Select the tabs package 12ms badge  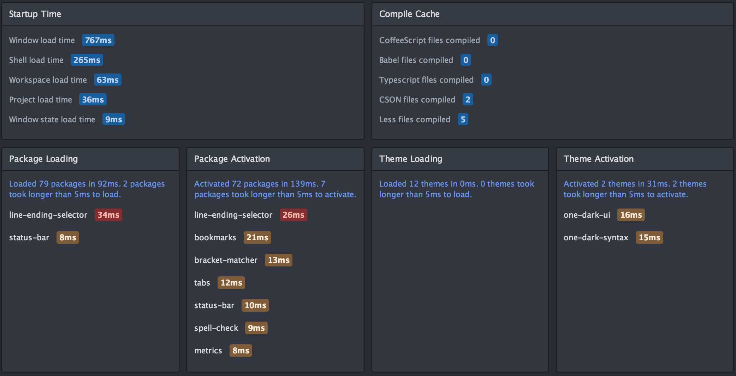[x=231, y=283]
